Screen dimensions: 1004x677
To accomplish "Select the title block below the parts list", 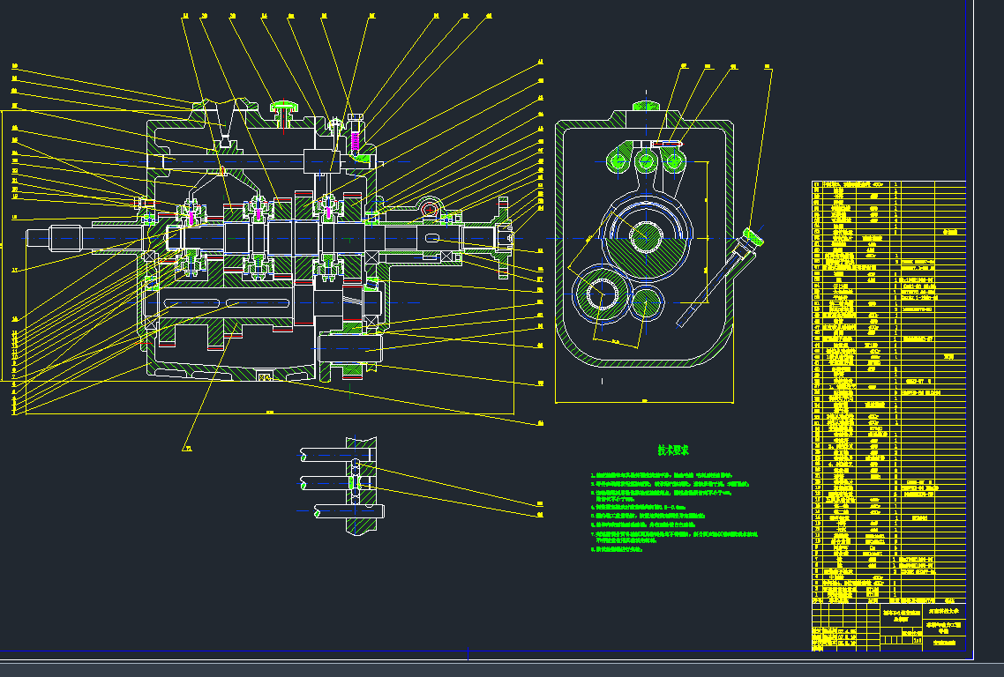I will coord(888,626).
